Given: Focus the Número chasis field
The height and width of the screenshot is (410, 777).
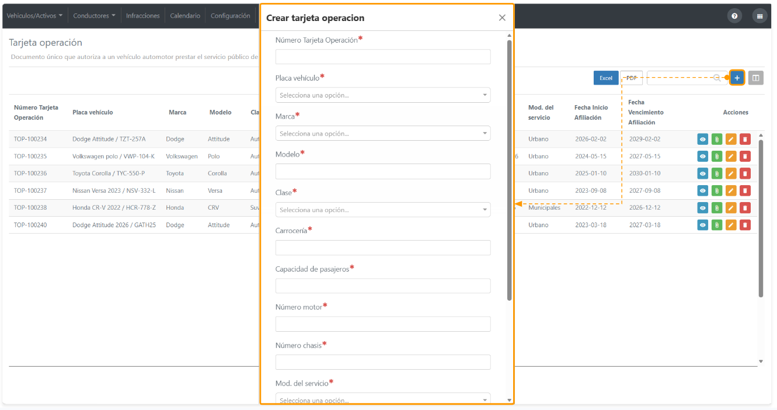Looking at the screenshot, I should (x=383, y=362).
